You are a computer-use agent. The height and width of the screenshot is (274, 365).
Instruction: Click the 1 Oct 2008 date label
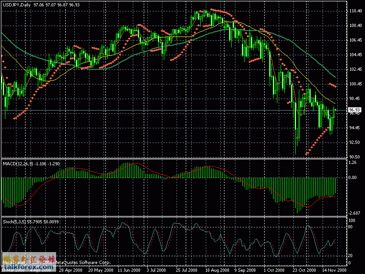pos(274,270)
